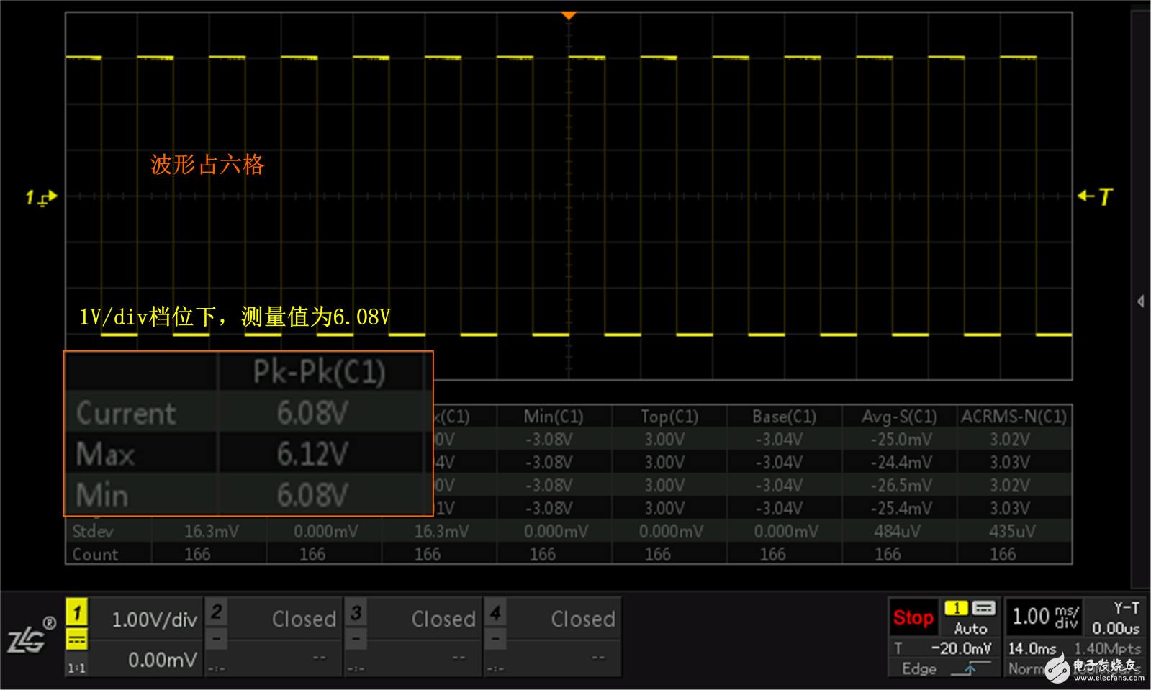Click the Auto trigger mode label

tap(970, 628)
